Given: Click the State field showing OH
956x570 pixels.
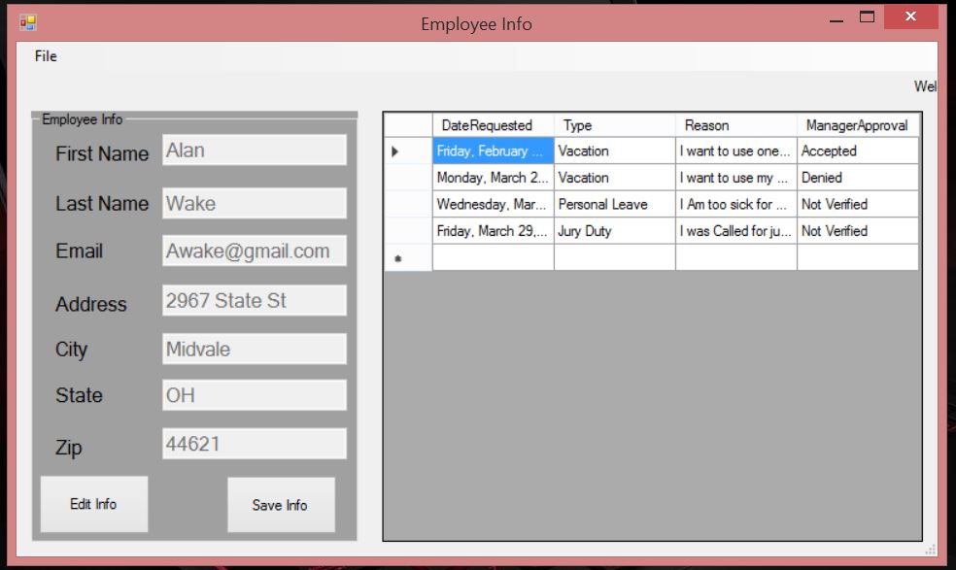Looking at the screenshot, I should 254,395.
